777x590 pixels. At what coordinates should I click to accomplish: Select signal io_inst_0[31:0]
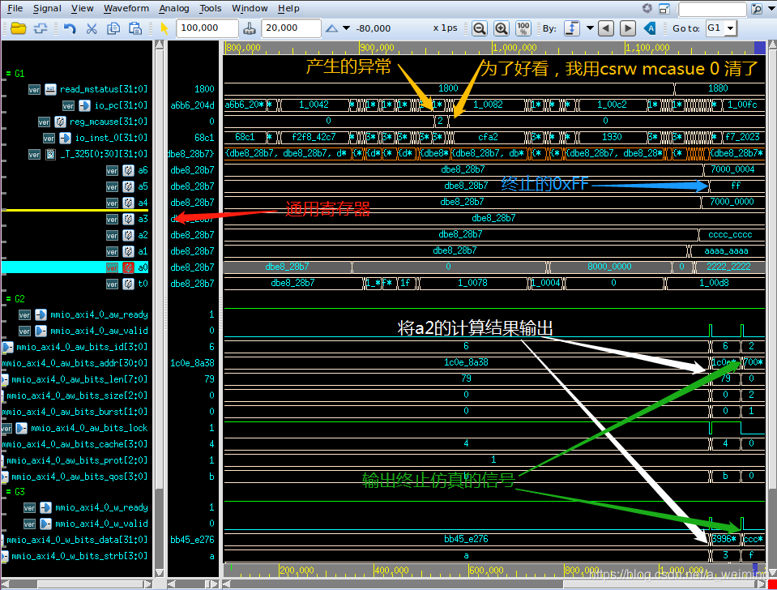[111, 138]
